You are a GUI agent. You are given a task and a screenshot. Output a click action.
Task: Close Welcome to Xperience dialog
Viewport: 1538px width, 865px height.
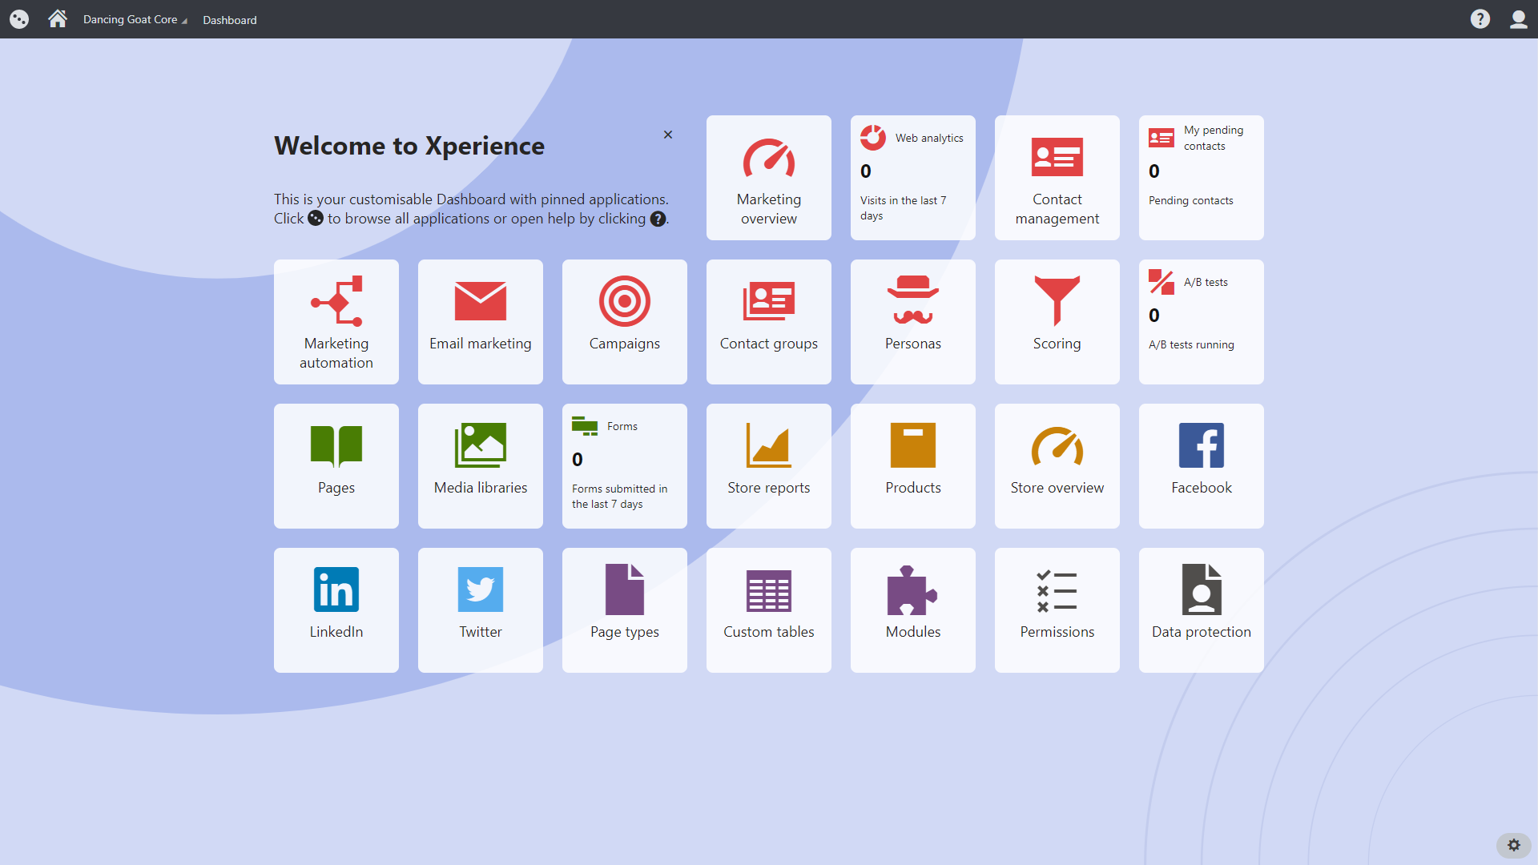(x=667, y=135)
